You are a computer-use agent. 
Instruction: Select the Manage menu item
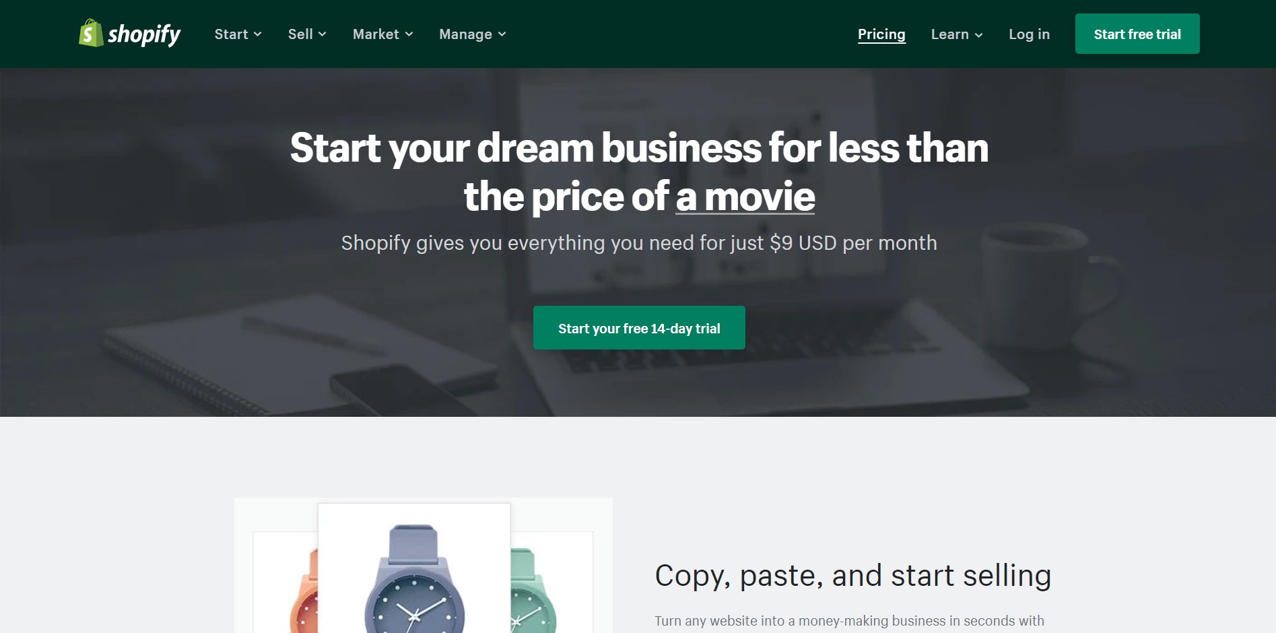point(472,34)
